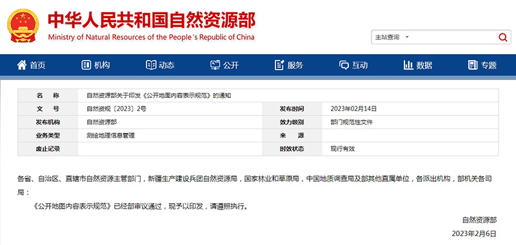Click the national emblem logo
This screenshot has width=516, height=245.
23,25
